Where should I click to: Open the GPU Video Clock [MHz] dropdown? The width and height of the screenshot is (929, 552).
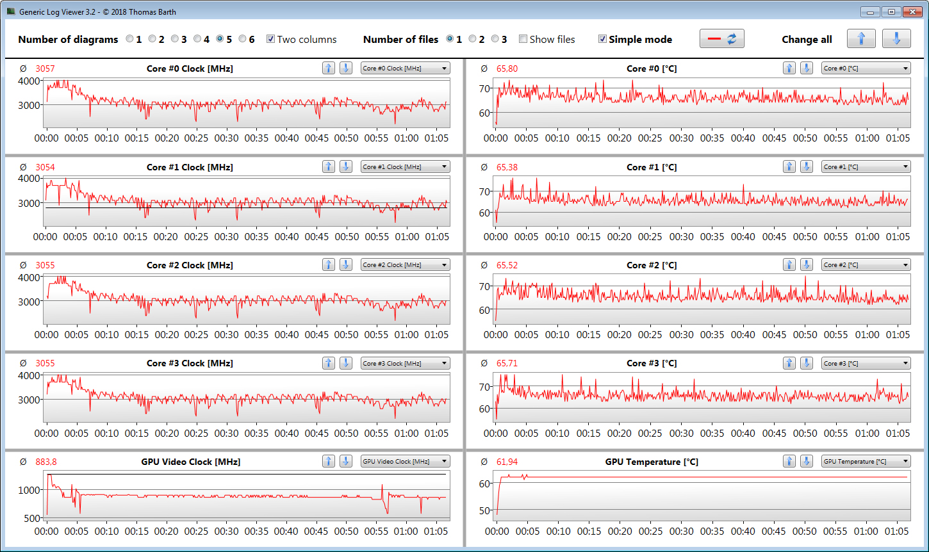tap(405, 461)
